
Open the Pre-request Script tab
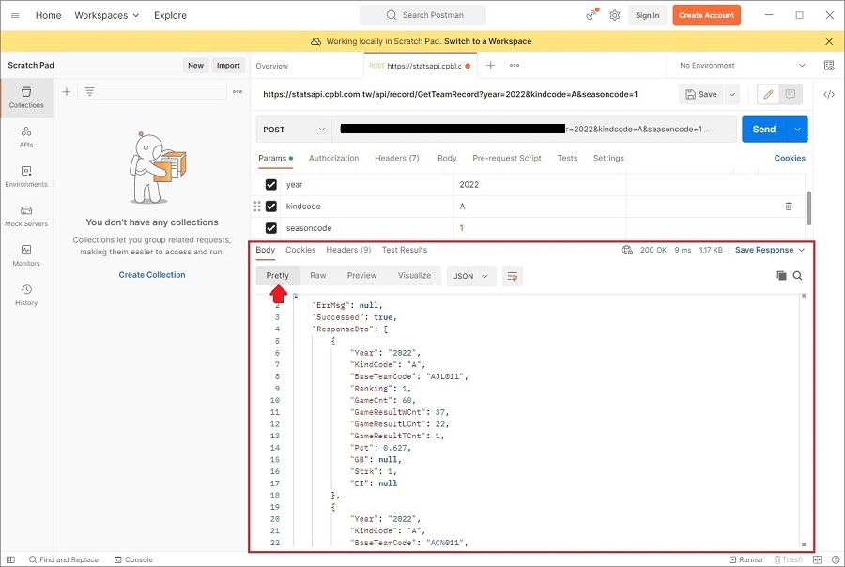click(x=507, y=158)
